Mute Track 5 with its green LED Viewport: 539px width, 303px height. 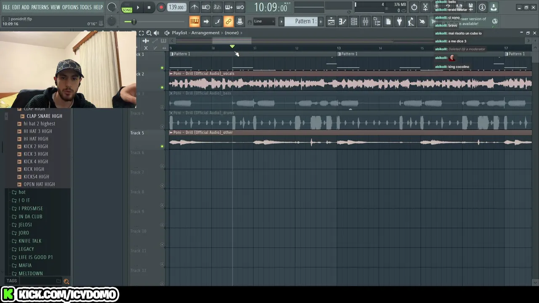162,146
